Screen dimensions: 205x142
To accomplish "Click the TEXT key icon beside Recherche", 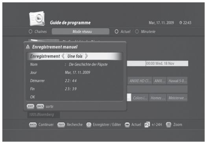I will [x=61, y=125].
